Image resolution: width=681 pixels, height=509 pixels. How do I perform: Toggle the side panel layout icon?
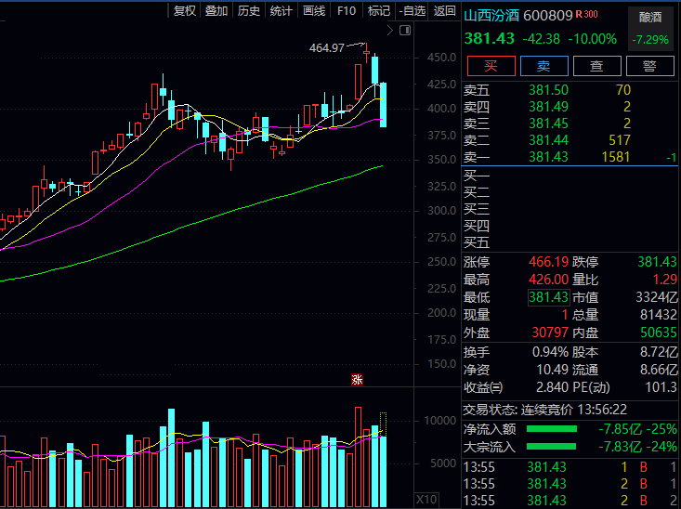tap(404, 30)
